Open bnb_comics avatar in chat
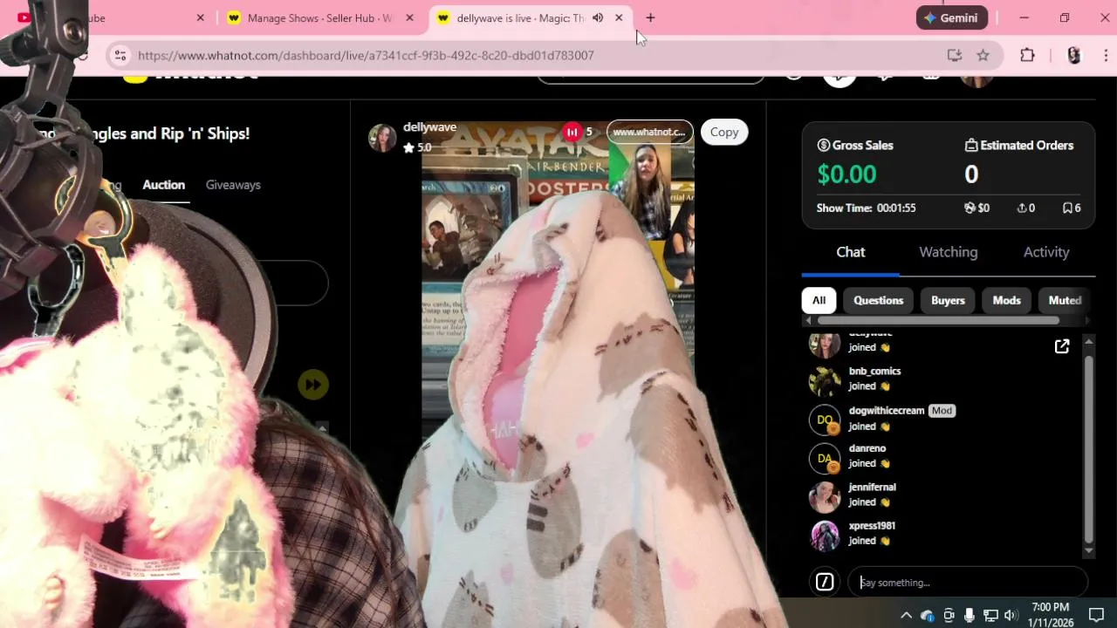 pos(825,381)
